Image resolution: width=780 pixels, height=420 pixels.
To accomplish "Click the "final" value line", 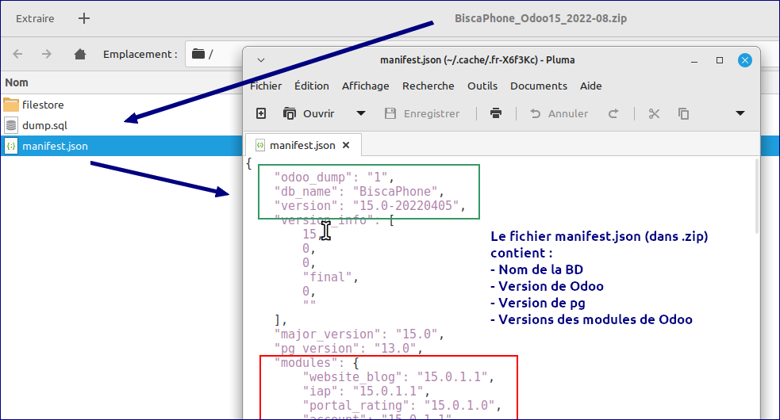I will [330, 277].
